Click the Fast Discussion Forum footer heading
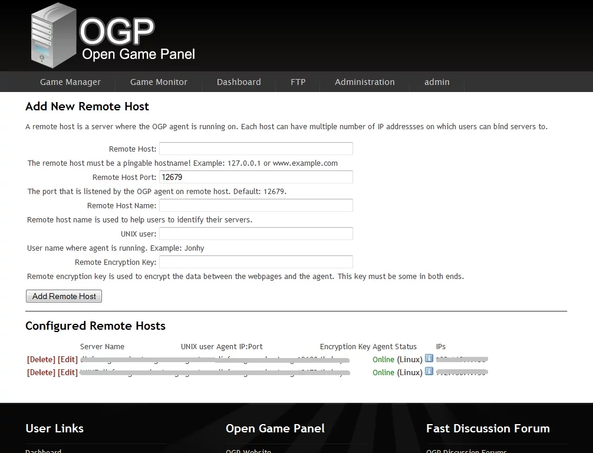 click(x=488, y=428)
